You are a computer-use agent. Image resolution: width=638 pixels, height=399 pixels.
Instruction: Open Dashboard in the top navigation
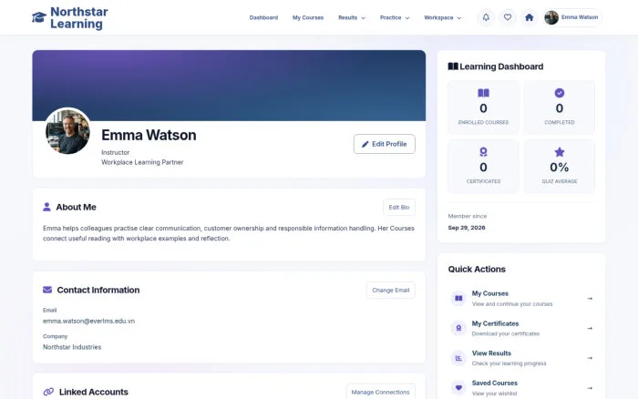[263, 17]
